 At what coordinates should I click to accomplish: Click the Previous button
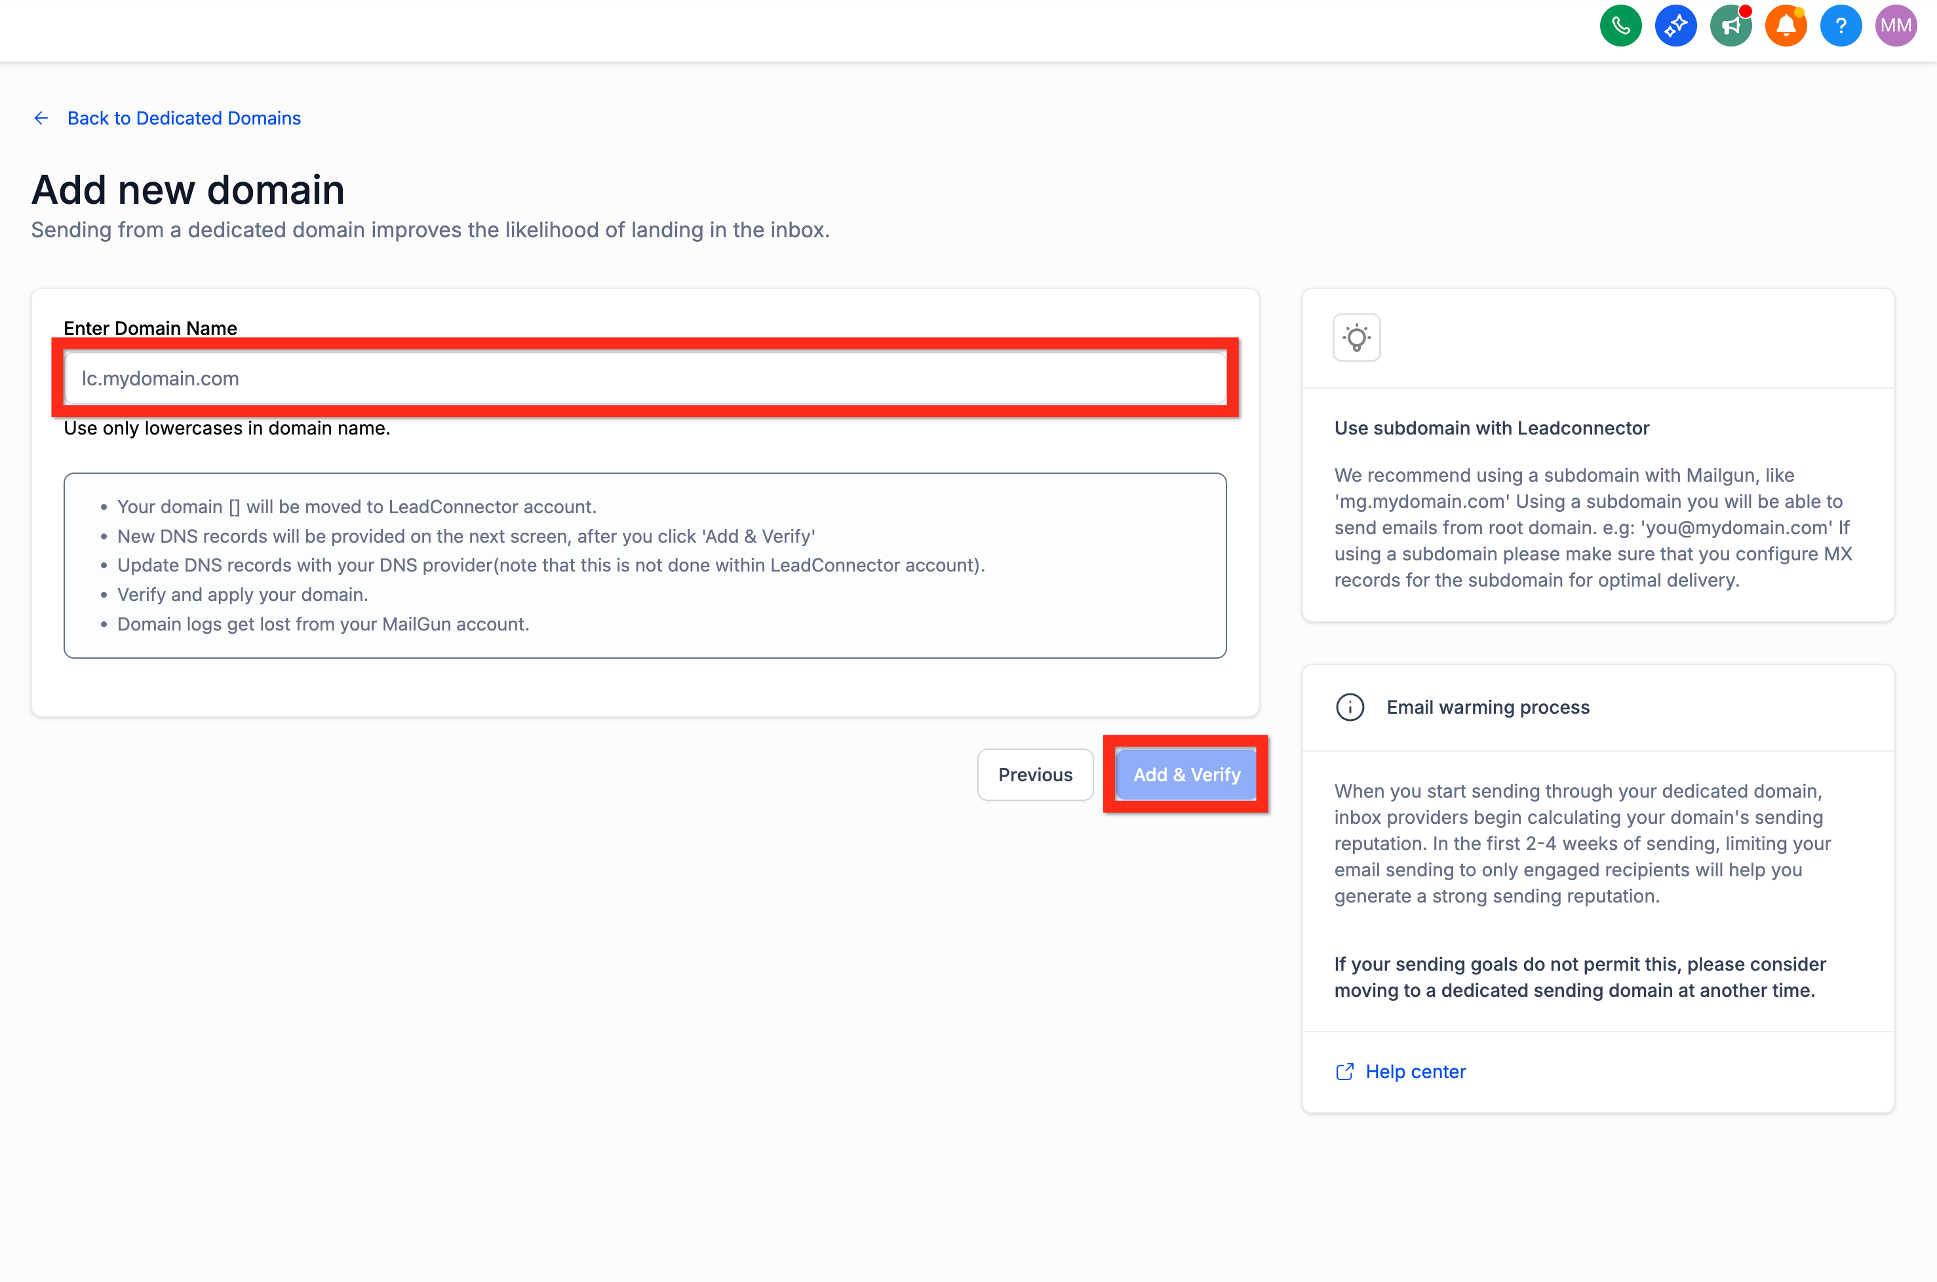[x=1034, y=774]
